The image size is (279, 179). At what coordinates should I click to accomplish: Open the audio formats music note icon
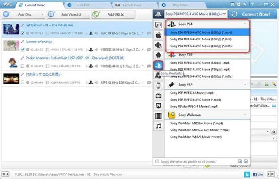[x=158, y=126]
